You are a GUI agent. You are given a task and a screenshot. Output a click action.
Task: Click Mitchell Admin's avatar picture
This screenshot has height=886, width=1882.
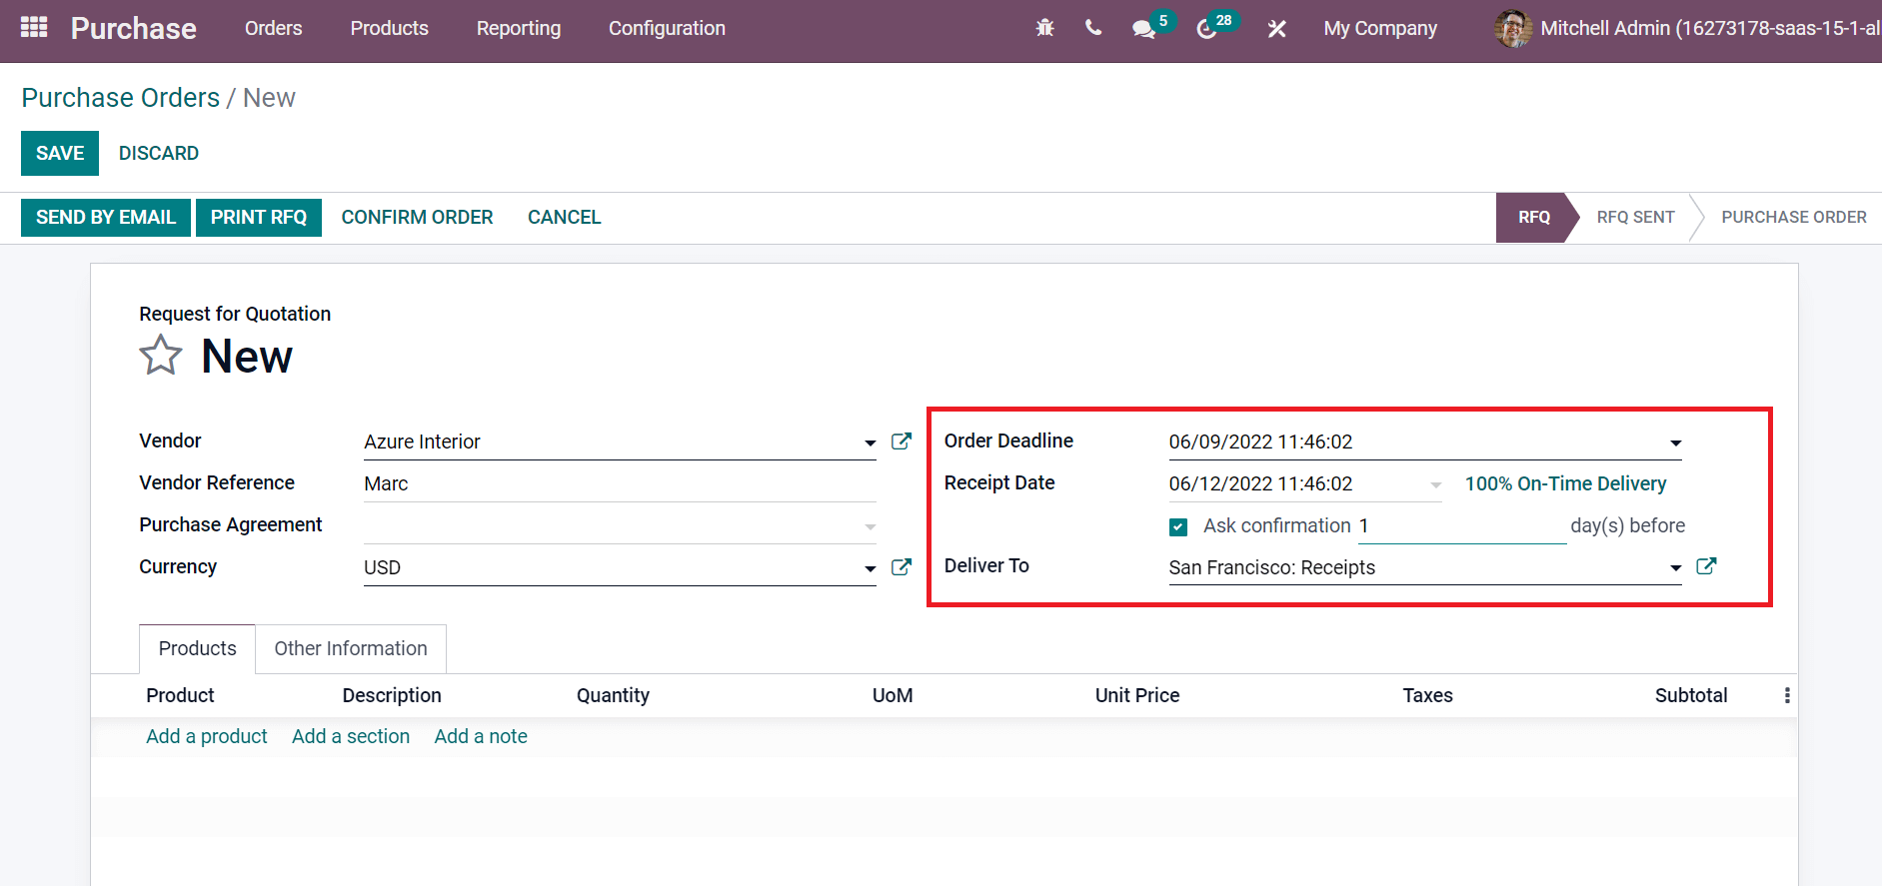[x=1512, y=28]
